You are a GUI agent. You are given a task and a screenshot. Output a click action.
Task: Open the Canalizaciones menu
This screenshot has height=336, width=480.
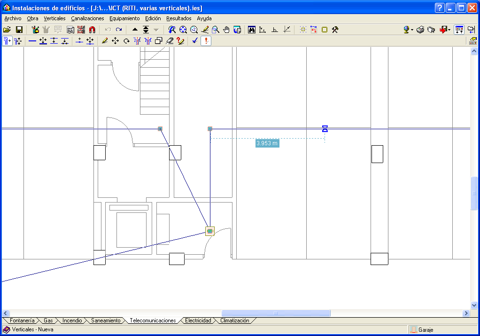coord(87,18)
